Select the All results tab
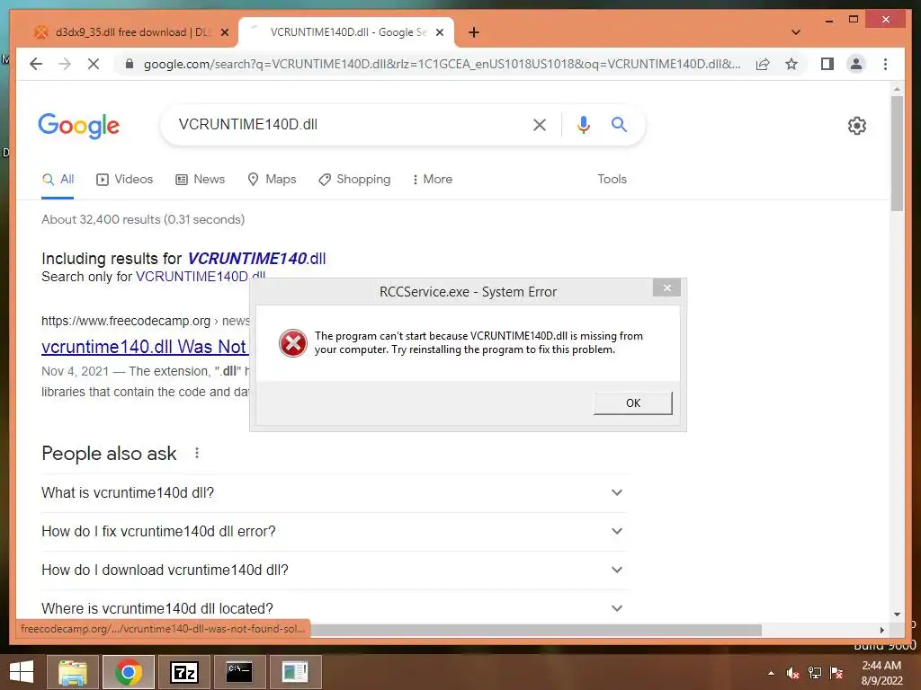The height and width of the screenshot is (690, 921). pyautogui.click(x=58, y=180)
